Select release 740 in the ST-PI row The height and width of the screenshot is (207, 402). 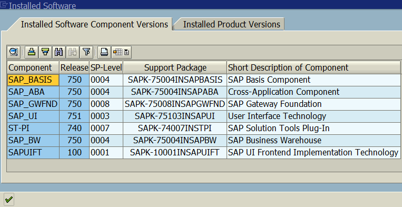pyautogui.click(x=74, y=128)
